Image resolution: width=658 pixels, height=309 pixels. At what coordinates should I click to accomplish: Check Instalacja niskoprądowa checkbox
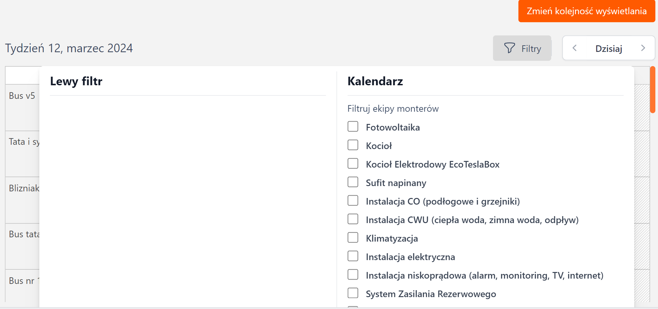pyautogui.click(x=353, y=275)
